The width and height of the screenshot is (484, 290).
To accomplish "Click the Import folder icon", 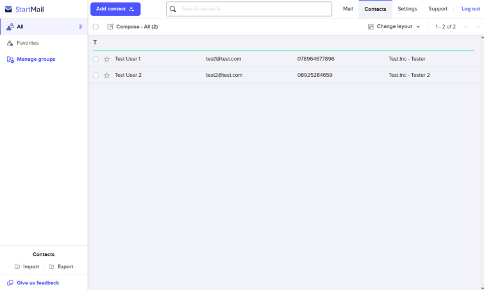I will tap(17, 266).
